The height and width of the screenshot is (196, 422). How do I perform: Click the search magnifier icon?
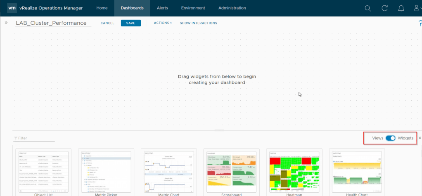click(x=367, y=8)
